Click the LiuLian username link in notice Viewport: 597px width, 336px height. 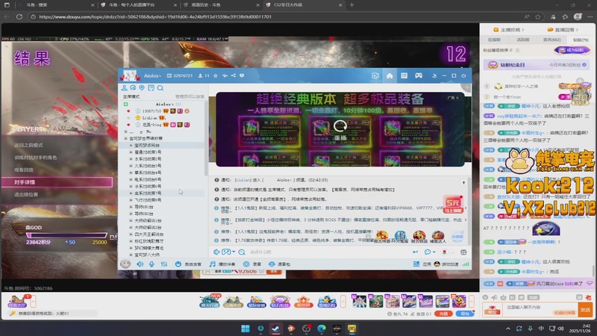point(243,180)
